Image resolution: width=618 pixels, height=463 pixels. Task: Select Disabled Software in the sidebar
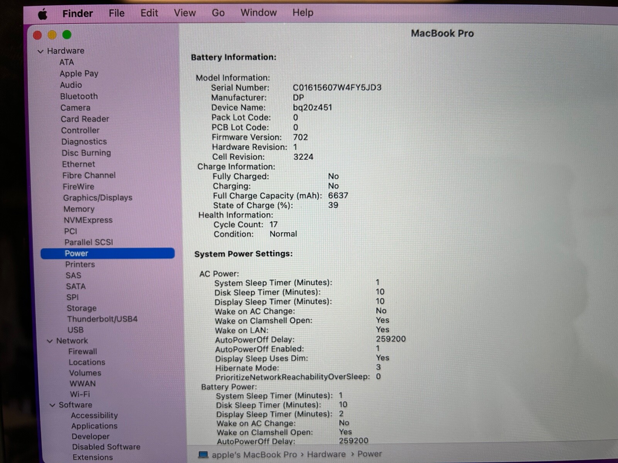(x=106, y=447)
